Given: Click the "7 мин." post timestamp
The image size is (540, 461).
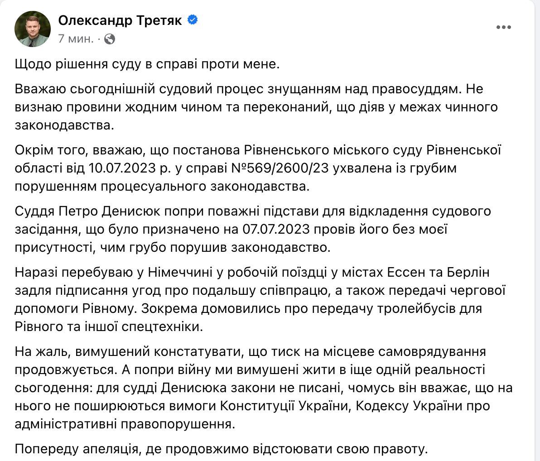Looking at the screenshot, I should click(76, 39).
